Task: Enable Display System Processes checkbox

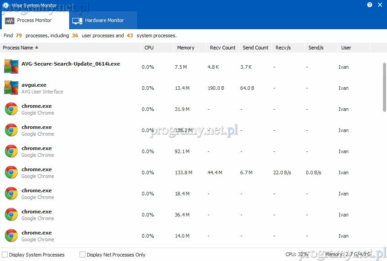Action: pos(5,255)
